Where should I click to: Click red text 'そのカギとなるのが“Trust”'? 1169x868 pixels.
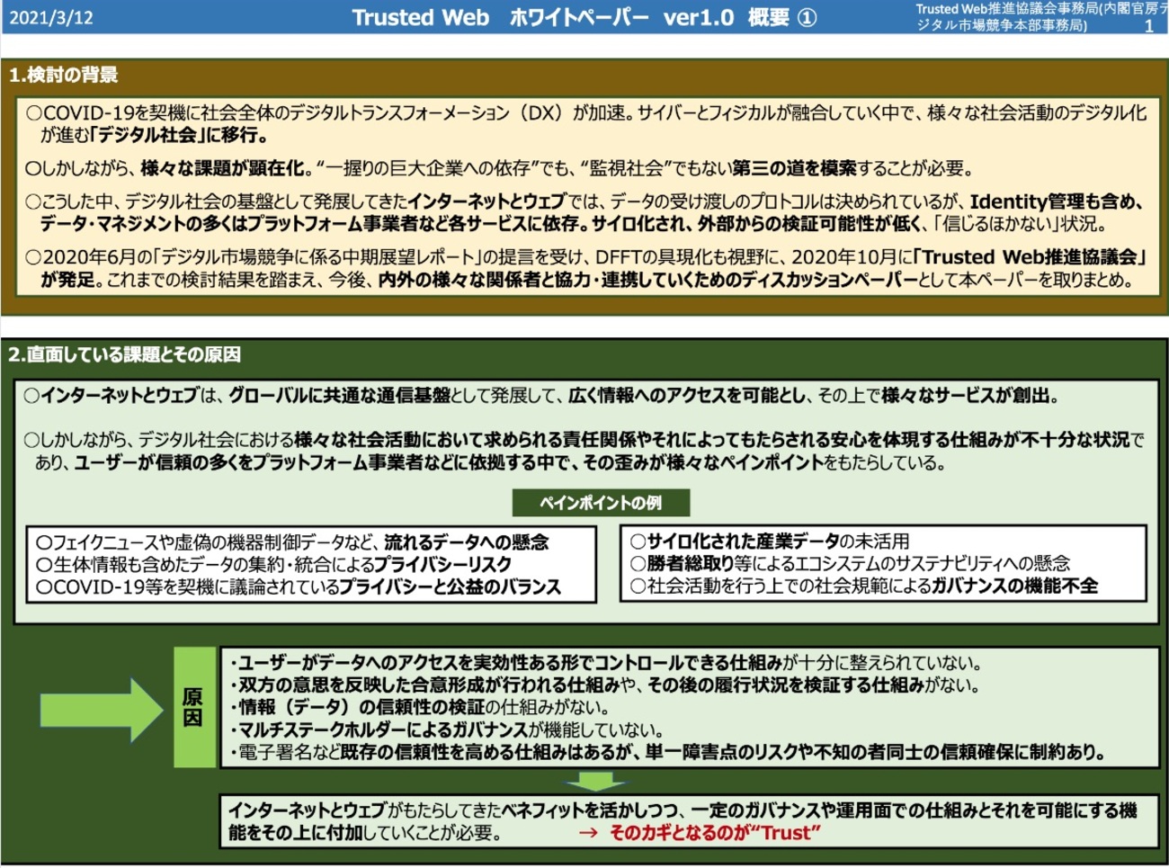click(x=715, y=833)
